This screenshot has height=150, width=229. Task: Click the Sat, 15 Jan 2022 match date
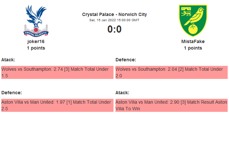coord(114,20)
